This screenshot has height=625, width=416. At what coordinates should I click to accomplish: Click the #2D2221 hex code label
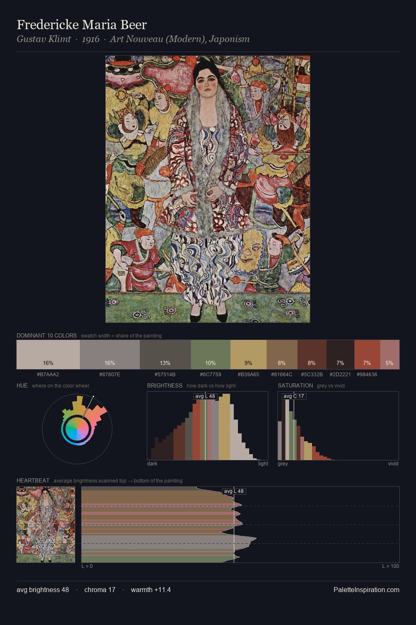(x=340, y=375)
